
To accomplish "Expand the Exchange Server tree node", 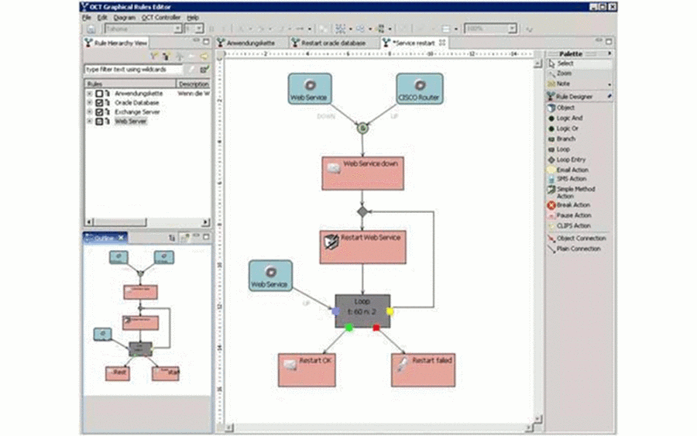I will pyautogui.click(x=89, y=112).
